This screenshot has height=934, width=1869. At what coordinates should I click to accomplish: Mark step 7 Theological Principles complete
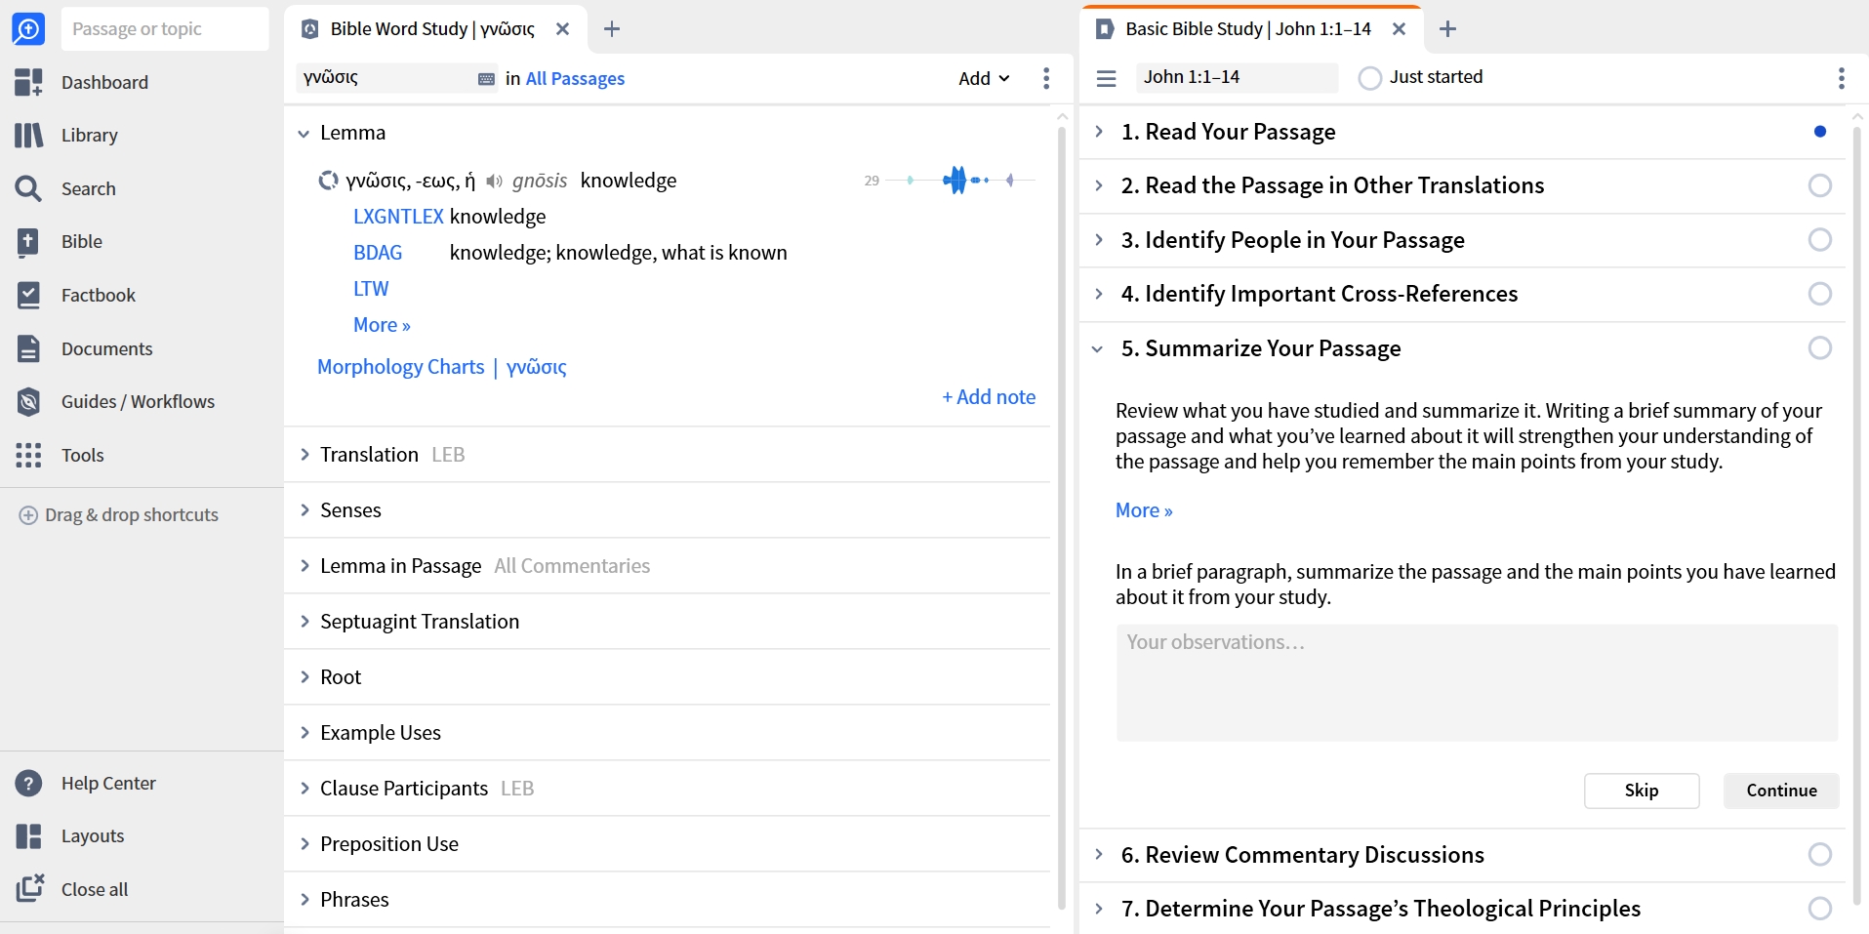(x=1820, y=909)
